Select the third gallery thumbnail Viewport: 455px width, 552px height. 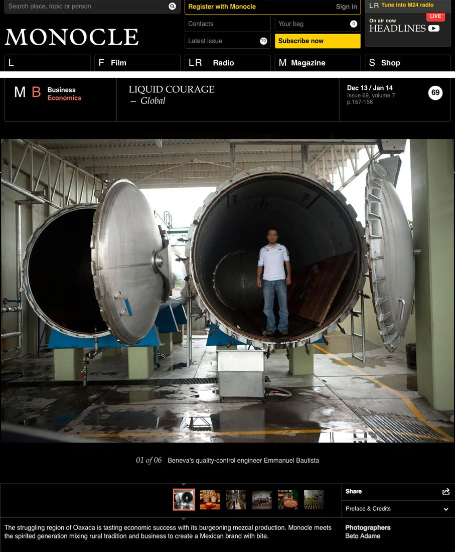[236, 499]
